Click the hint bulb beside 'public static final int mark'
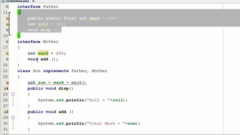This screenshot has width=240, height=135. [7, 18]
